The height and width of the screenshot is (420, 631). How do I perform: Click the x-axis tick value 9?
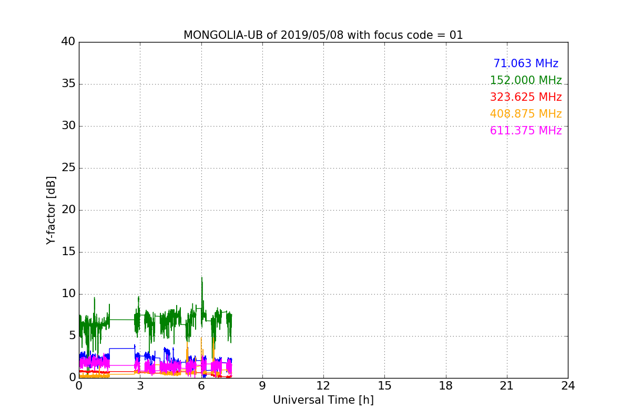[262, 386]
